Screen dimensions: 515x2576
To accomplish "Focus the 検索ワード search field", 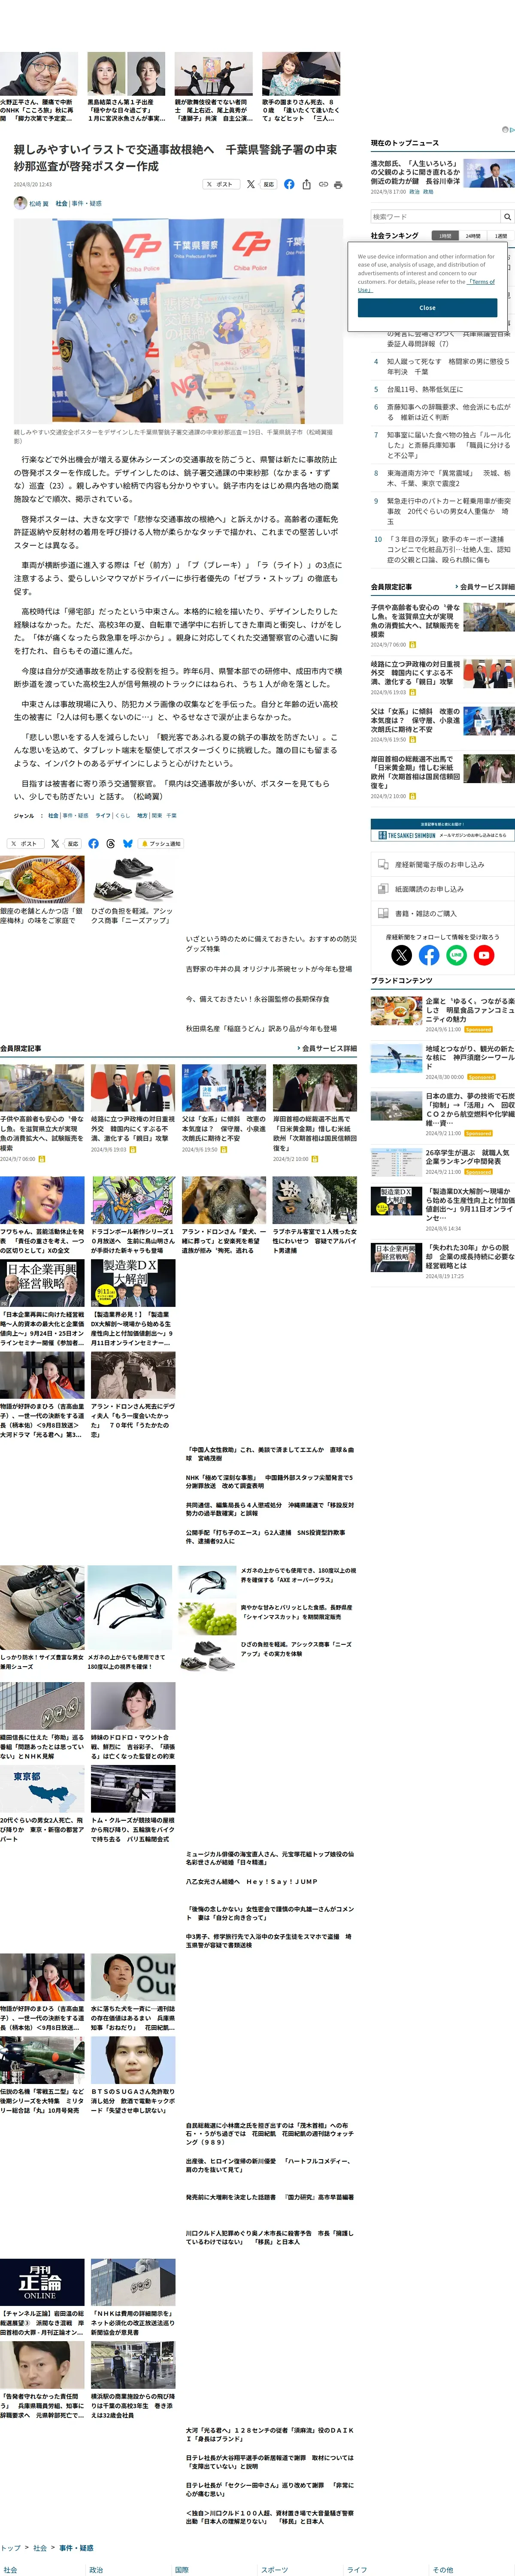I will click(x=435, y=216).
